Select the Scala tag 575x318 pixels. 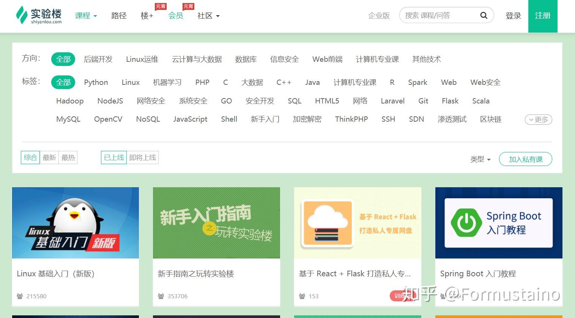coord(481,101)
